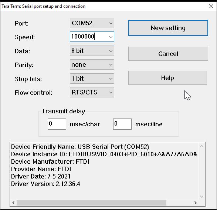Image resolution: width=217 pixels, height=210 pixels.
Task: Open the Port dropdown showing COM52
Action: tap(92, 23)
